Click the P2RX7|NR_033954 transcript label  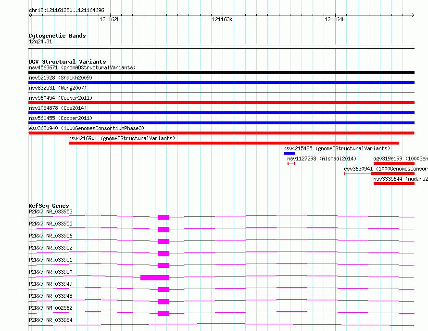[x=50, y=320]
